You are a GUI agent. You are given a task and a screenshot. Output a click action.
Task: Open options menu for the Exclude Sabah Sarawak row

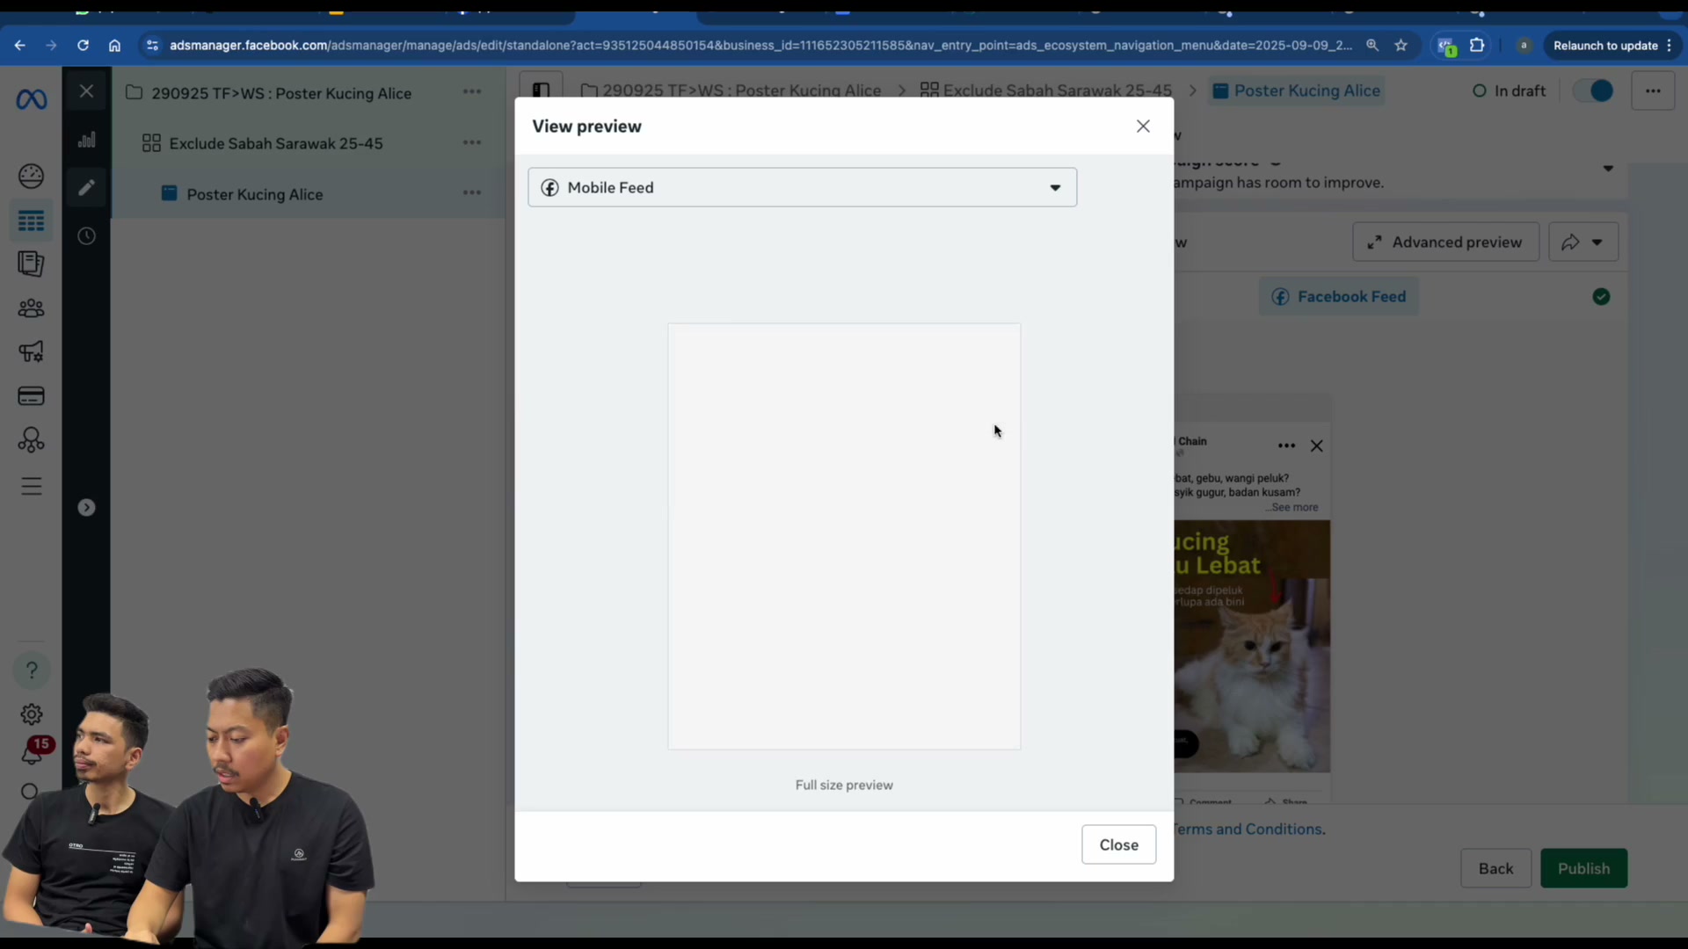472,142
